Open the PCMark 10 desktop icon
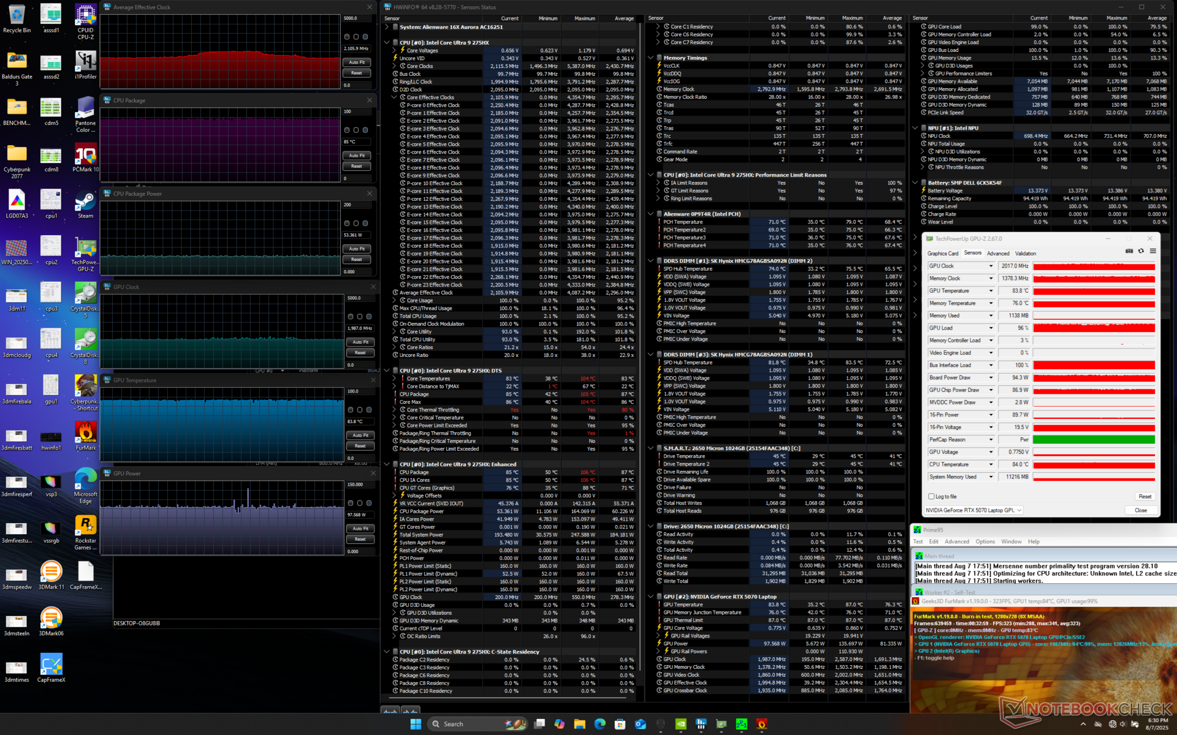 coord(85,158)
